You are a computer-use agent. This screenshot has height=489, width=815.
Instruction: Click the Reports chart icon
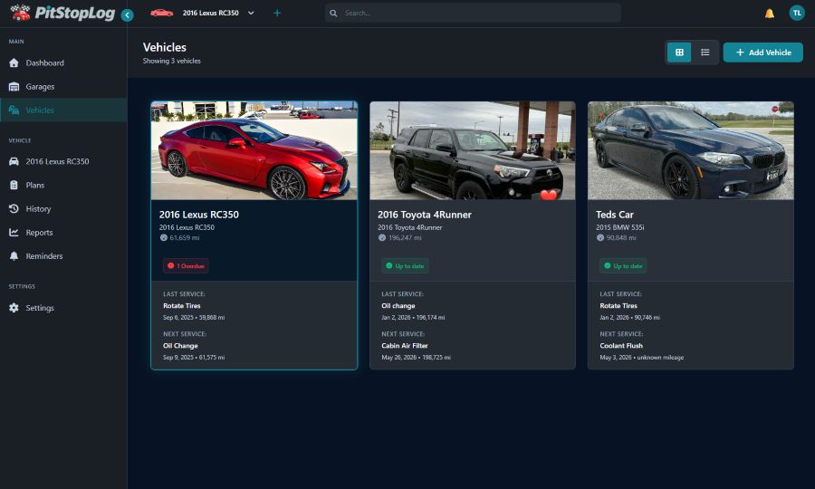(x=14, y=233)
